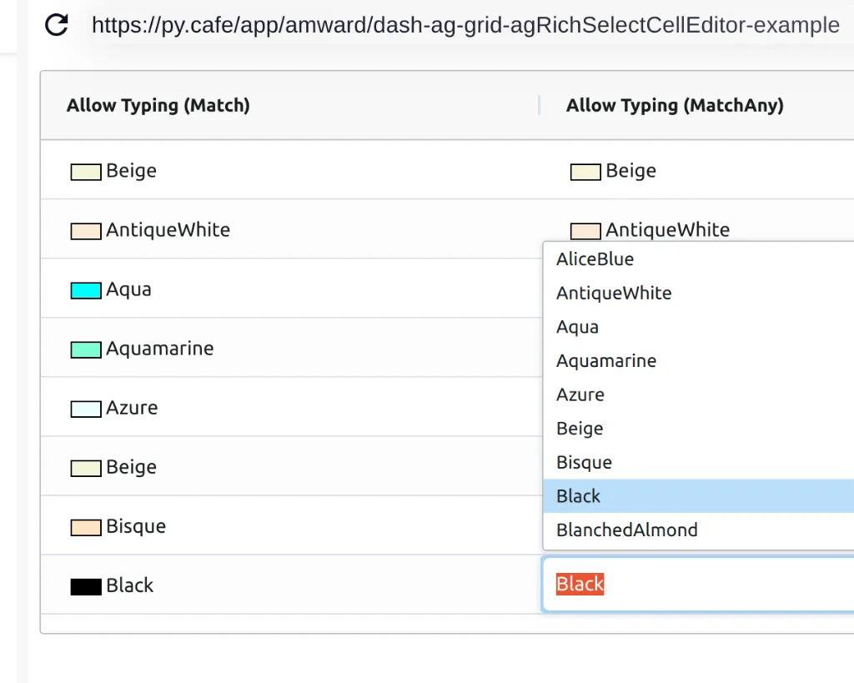This screenshot has height=683, width=854.
Task: Pick Bisque from the rich select list
Action: click(x=584, y=462)
